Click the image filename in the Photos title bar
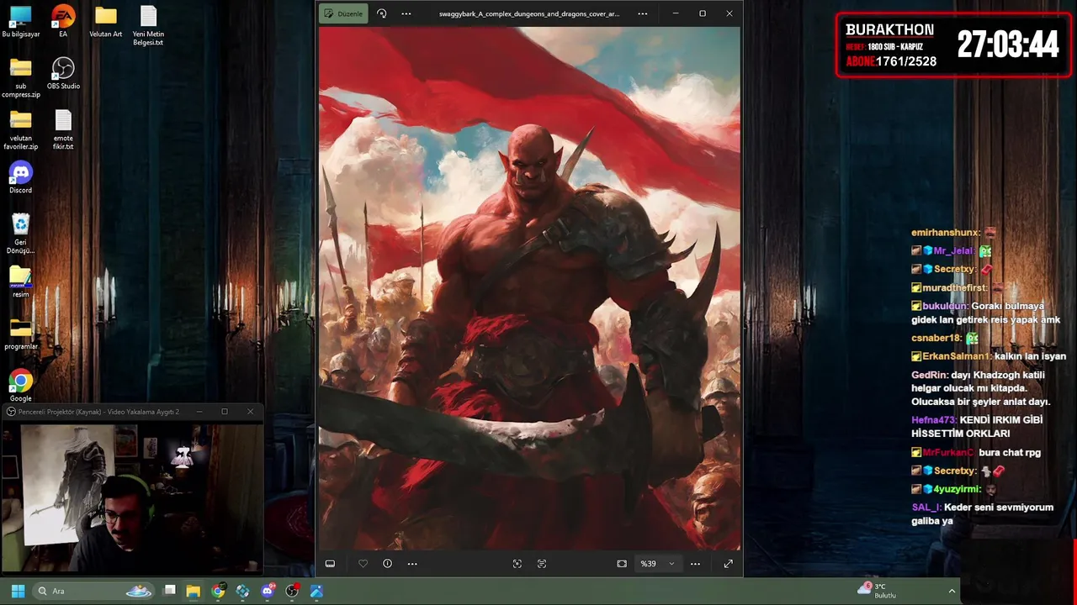Screen dimensions: 1077x605 pos(529,13)
